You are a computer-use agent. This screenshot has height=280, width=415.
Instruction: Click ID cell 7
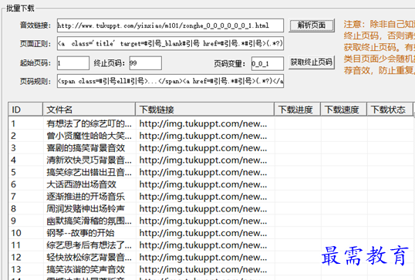[13, 197]
